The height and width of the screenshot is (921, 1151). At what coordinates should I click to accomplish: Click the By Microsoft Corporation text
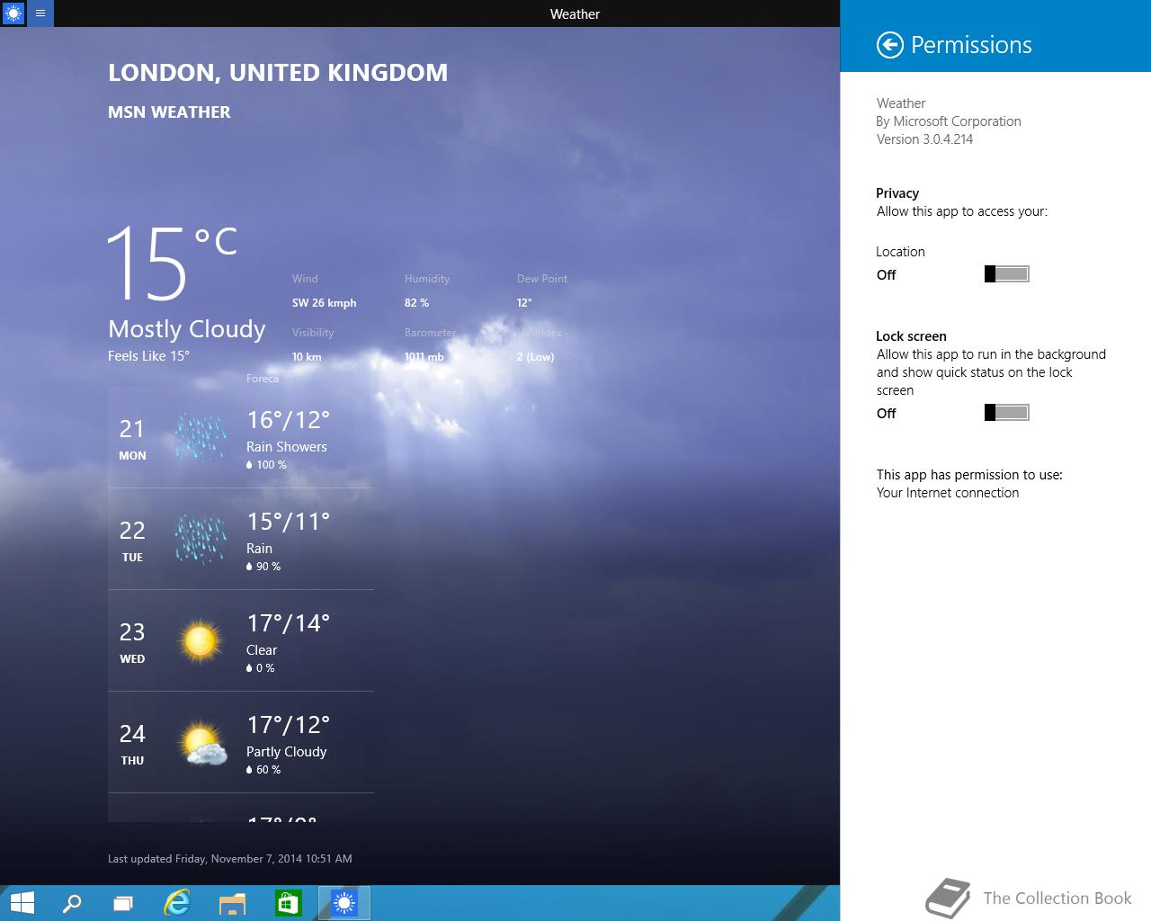click(x=949, y=121)
